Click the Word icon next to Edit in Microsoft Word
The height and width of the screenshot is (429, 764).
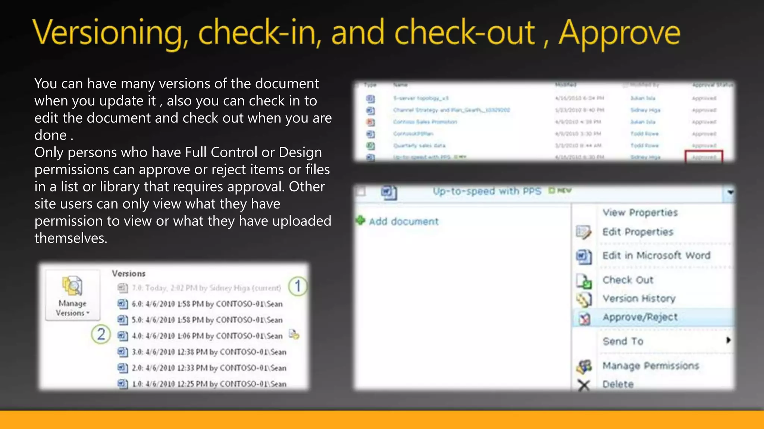(584, 256)
